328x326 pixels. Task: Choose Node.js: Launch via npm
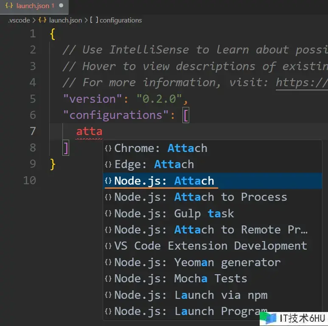coord(191,295)
